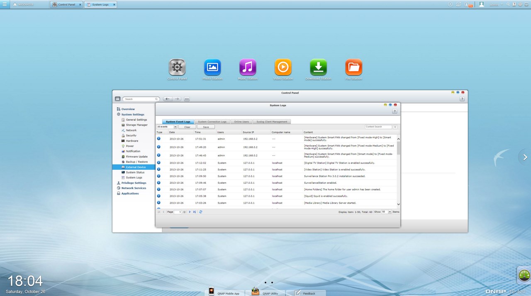Open background tasks icon in top bar
Viewport: 531px width, 296px height.
[451, 5]
